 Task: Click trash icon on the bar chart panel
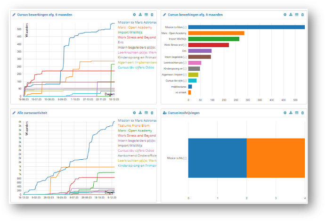click(x=302, y=15)
